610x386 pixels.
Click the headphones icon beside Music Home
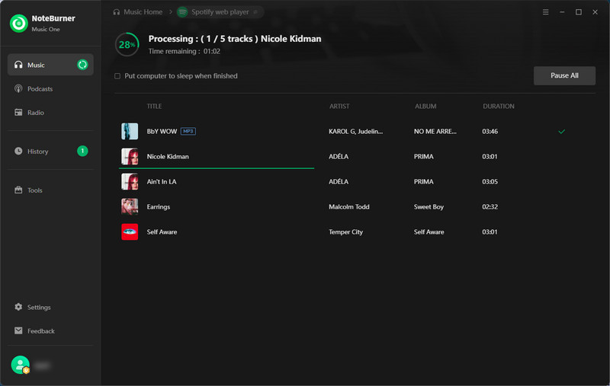click(x=117, y=12)
